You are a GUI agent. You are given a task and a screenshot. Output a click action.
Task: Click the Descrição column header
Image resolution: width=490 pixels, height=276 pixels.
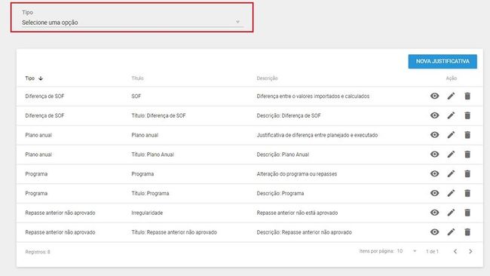click(267, 78)
